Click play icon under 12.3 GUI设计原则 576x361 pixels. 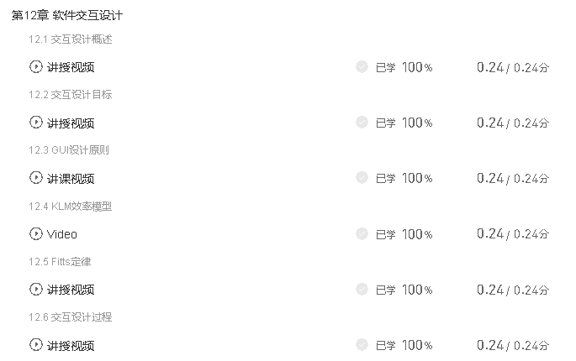pyautogui.click(x=36, y=178)
